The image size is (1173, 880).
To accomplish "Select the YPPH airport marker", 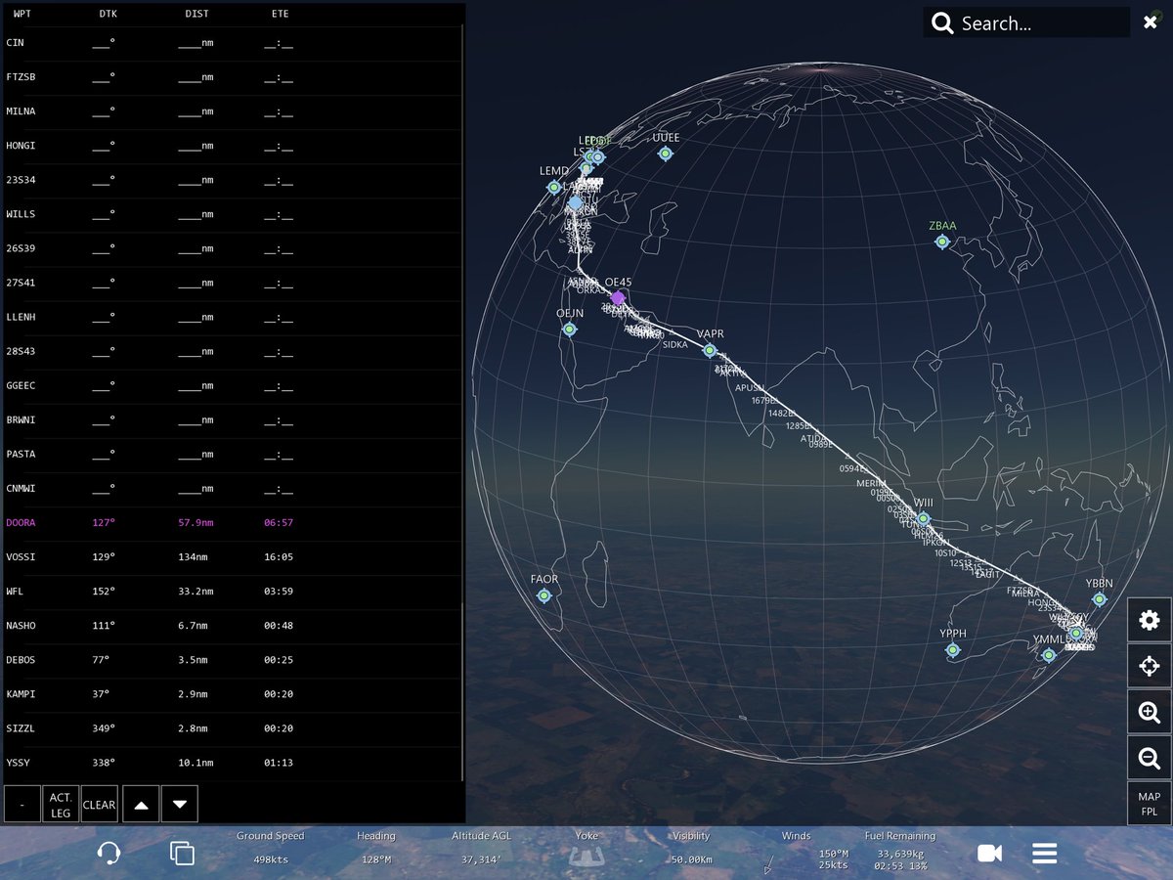I will click(x=953, y=649).
